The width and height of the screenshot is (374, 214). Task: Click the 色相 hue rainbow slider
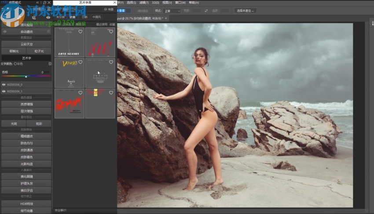[26, 76]
